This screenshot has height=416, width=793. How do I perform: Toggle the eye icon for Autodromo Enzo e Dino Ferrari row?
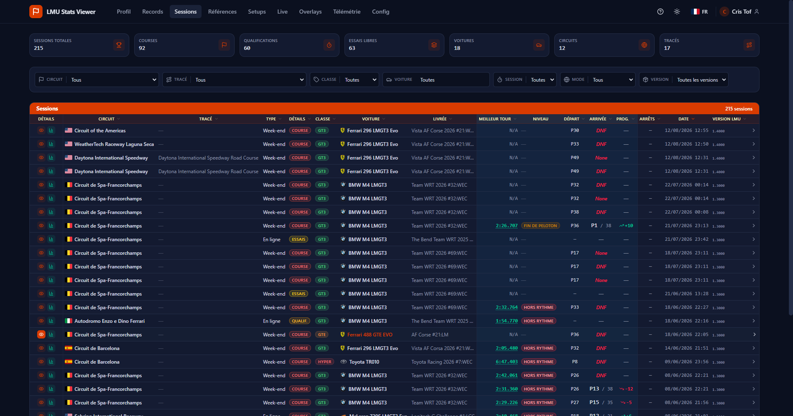(x=41, y=321)
